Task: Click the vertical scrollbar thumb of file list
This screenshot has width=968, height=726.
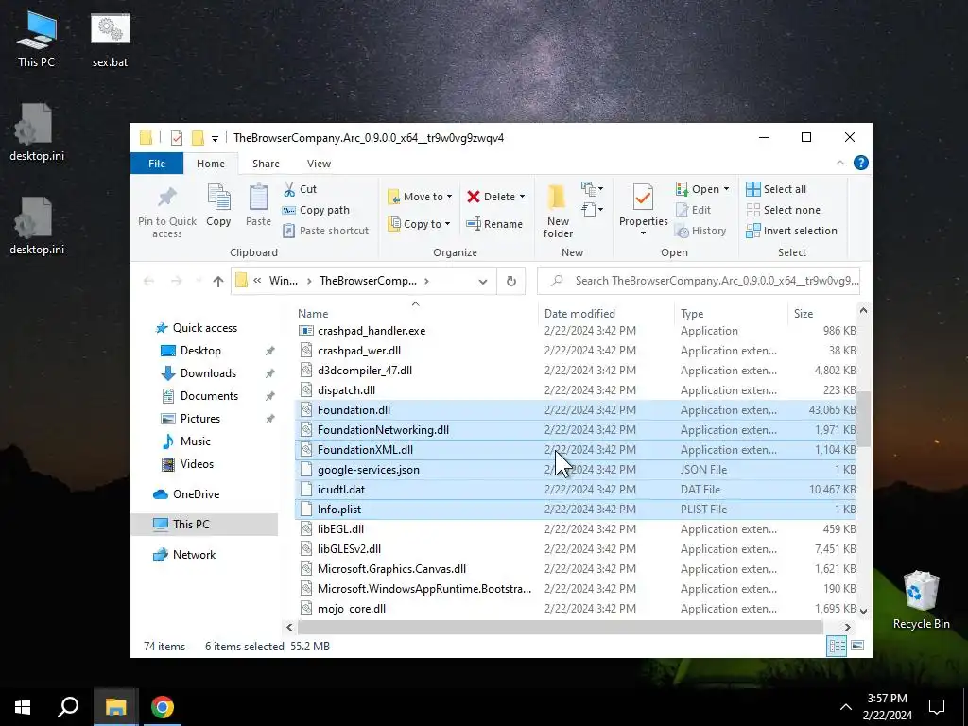Action: click(x=863, y=419)
